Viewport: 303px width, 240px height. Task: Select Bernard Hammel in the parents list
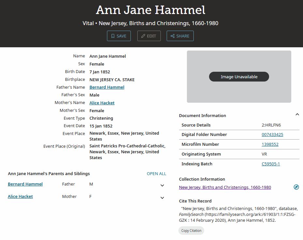click(25, 184)
